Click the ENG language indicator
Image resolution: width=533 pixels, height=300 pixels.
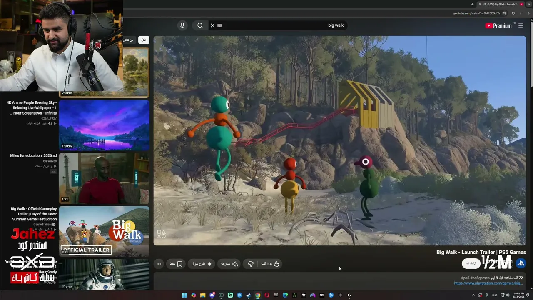[494, 295]
